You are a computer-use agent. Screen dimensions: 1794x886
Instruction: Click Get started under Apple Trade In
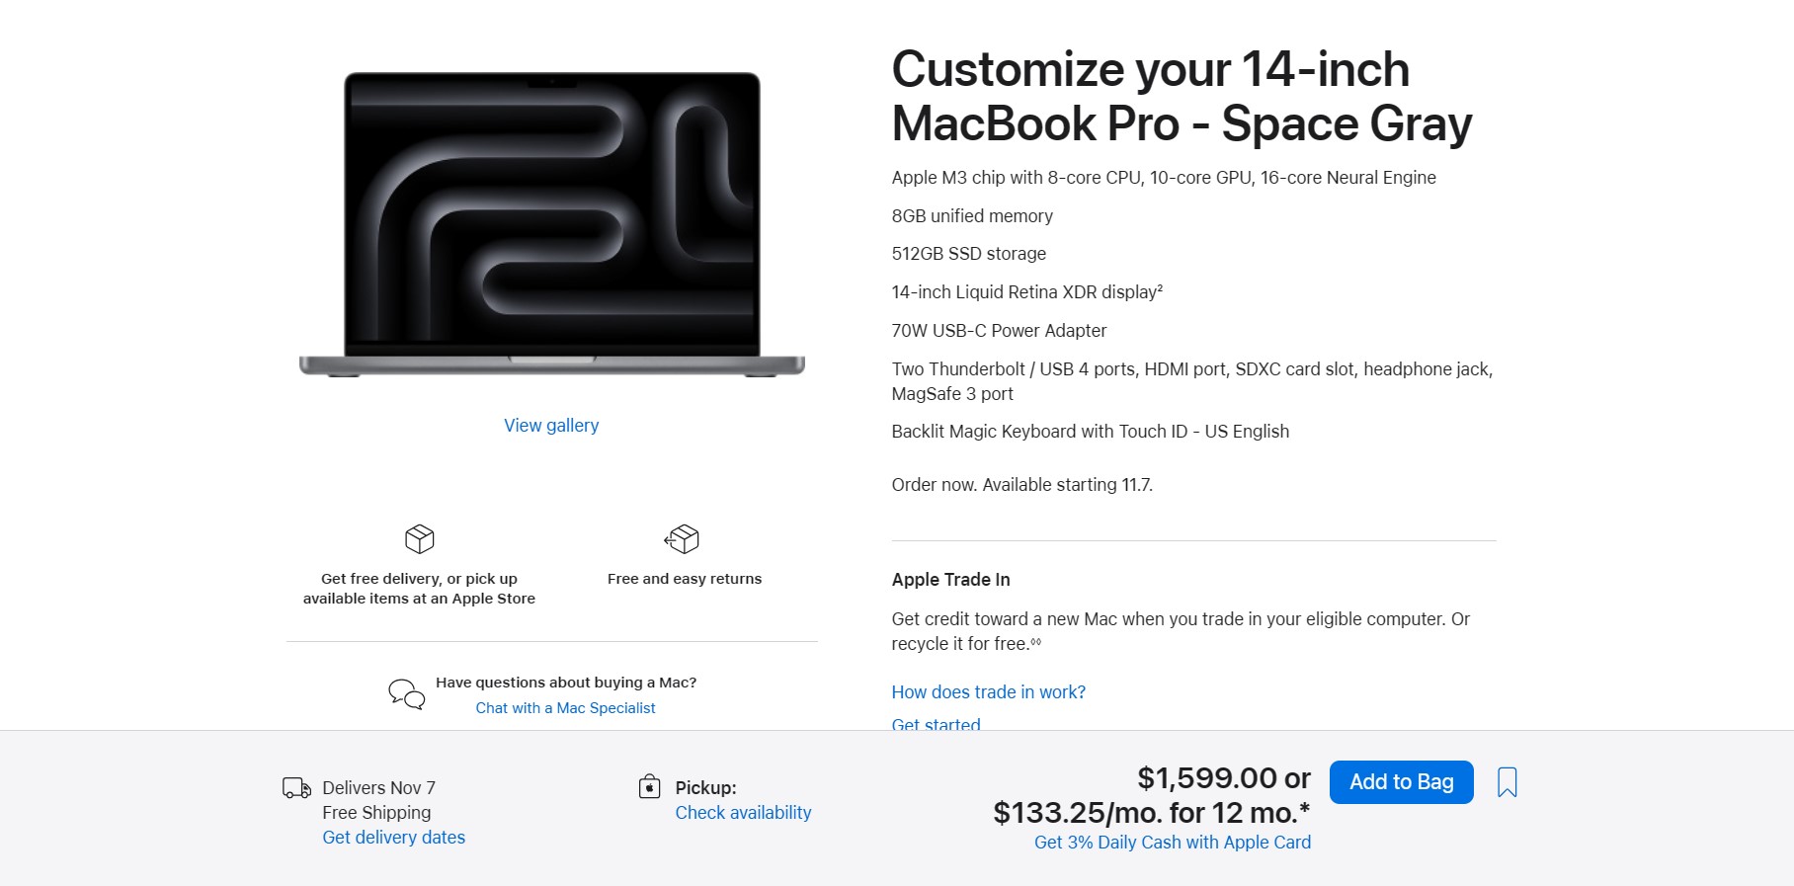click(x=936, y=724)
